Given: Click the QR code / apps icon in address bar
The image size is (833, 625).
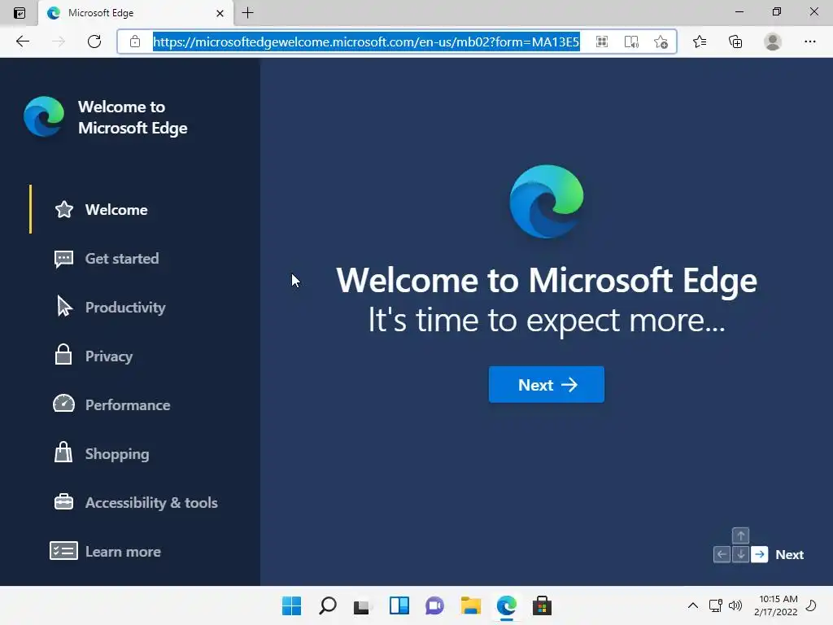Looking at the screenshot, I should pyautogui.click(x=601, y=42).
